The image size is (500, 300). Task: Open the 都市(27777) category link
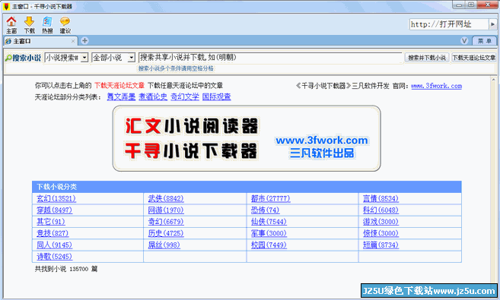click(x=270, y=198)
